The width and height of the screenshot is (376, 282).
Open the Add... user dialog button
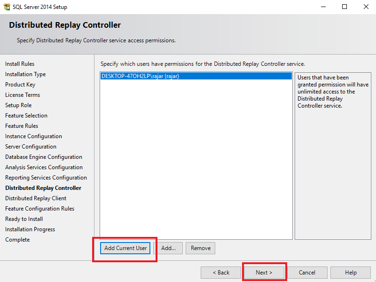click(168, 248)
